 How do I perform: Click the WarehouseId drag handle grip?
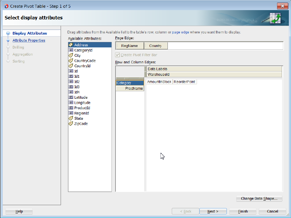click(145, 75)
